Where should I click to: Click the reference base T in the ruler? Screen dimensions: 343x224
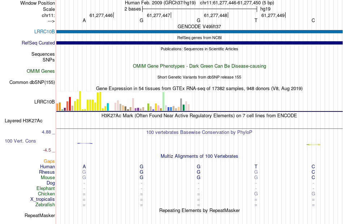pos(256,20)
